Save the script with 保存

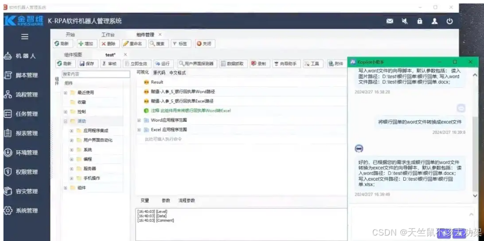(x=88, y=64)
